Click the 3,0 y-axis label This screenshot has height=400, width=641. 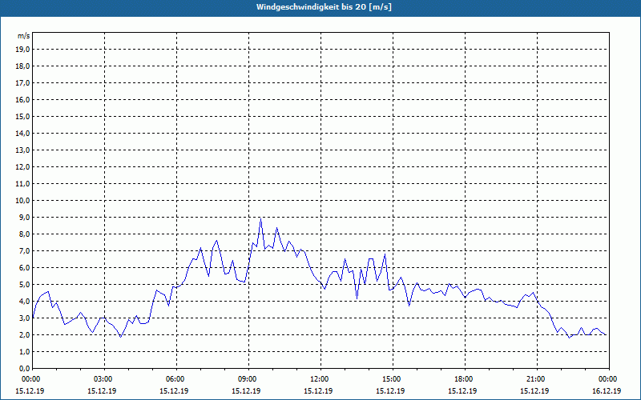click(x=24, y=318)
